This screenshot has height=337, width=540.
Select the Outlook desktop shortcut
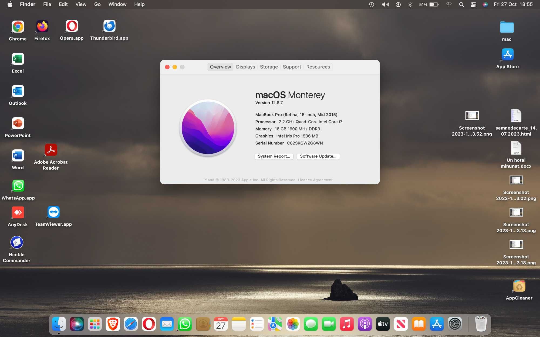coord(18,91)
